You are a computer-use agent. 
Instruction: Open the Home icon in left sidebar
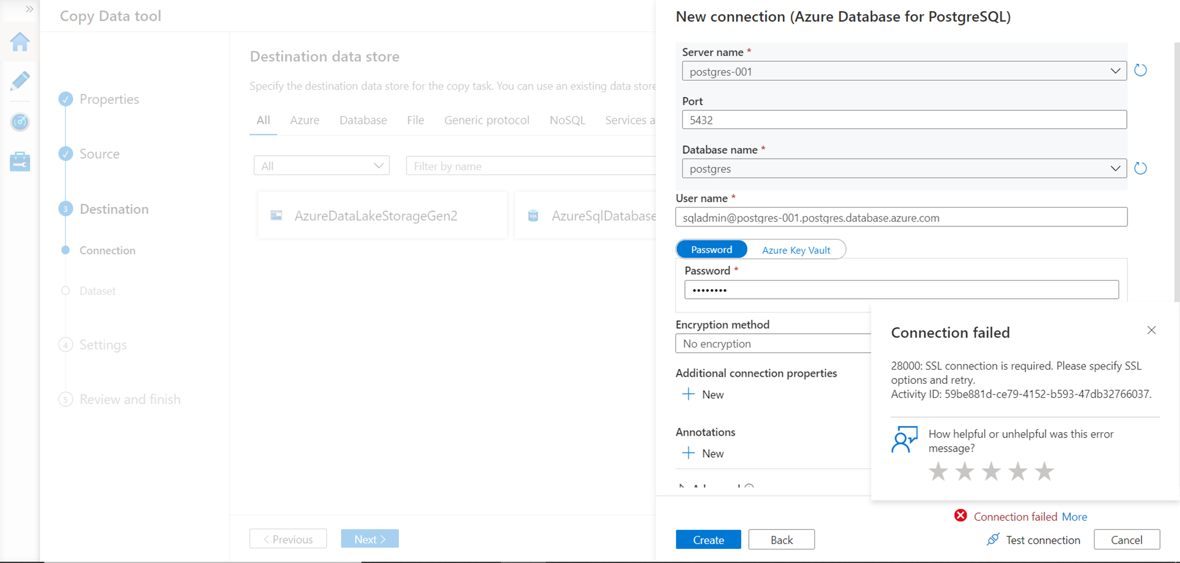pyautogui.click(x=19, y=42)
